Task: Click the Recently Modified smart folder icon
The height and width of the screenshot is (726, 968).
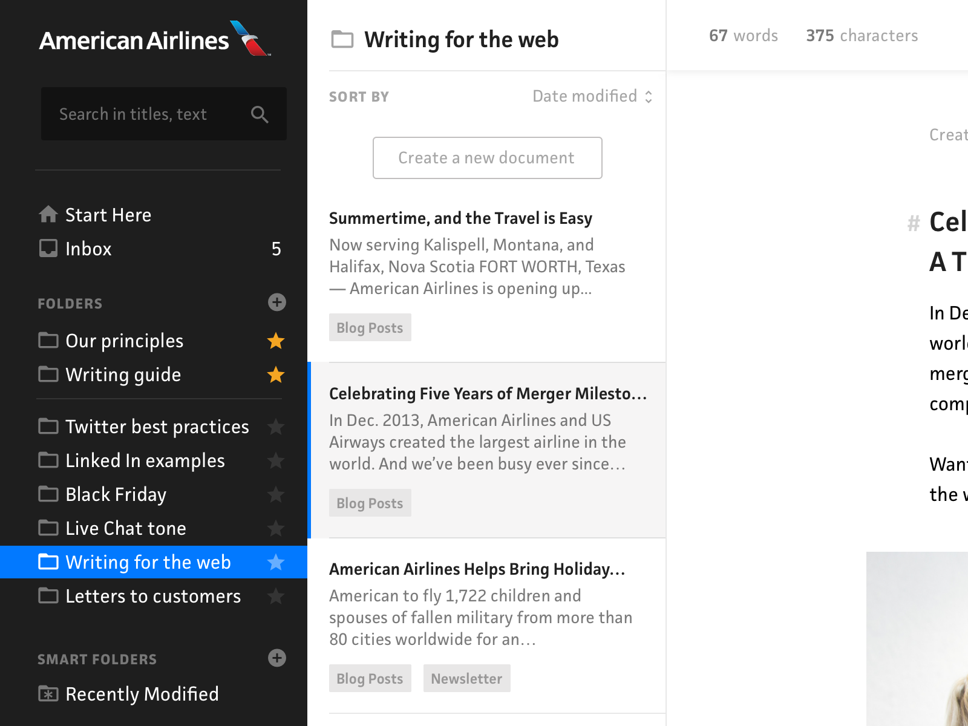Action: pyautogui.click(x=48, y=694)
